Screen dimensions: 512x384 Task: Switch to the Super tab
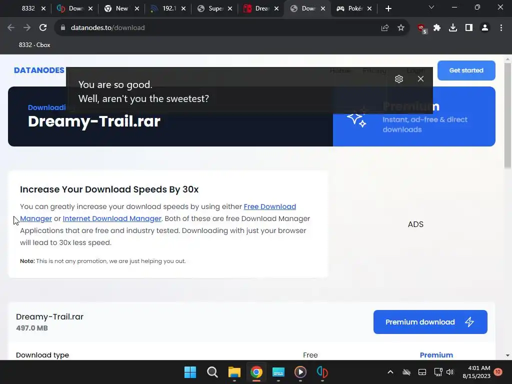(210, 8)
